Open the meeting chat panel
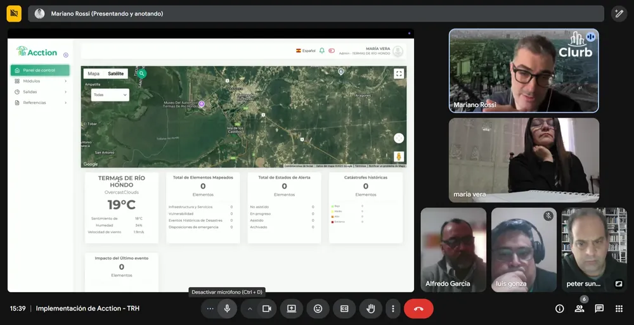 pyautogui.click(x=599, y=309)
